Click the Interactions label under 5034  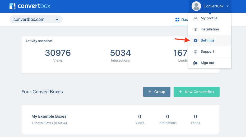(x=120, y=61)
